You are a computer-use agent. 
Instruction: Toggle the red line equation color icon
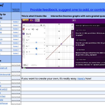tap(23, 29)
